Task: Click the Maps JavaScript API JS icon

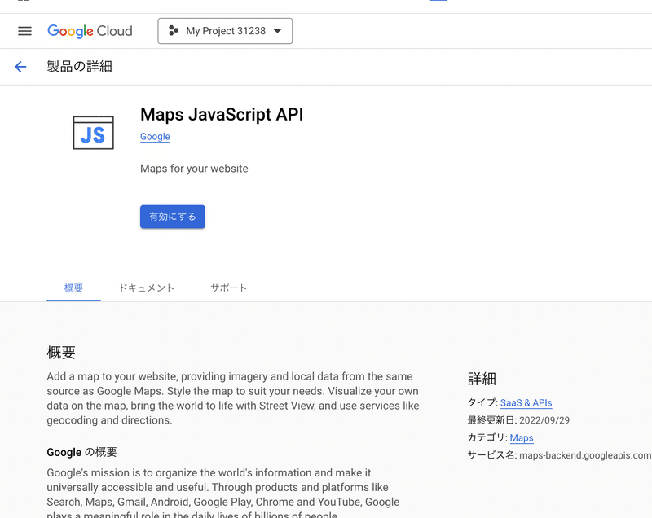Action: pos(93,133)
